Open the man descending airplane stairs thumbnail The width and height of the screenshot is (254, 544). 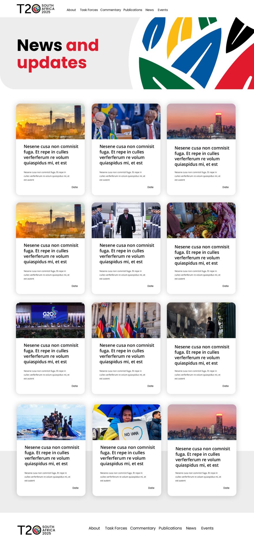pos(126,220)
